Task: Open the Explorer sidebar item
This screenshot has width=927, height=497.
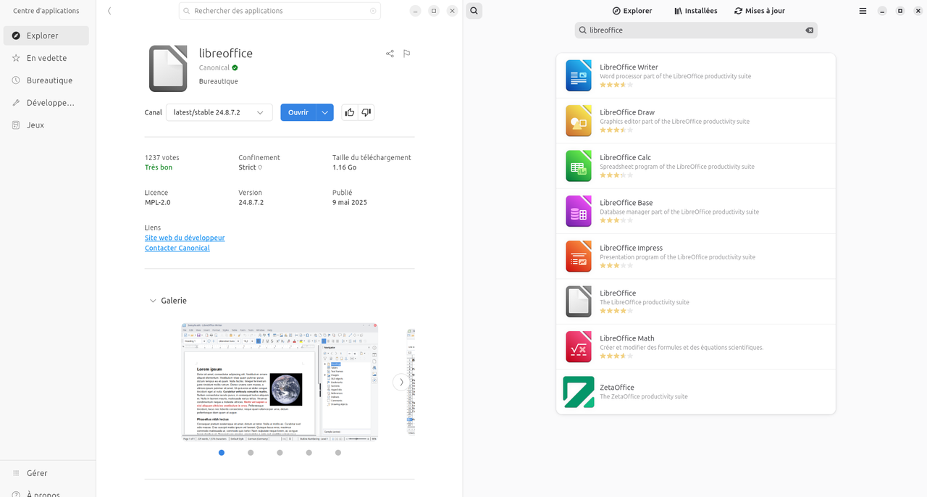Action: [46, 35]
